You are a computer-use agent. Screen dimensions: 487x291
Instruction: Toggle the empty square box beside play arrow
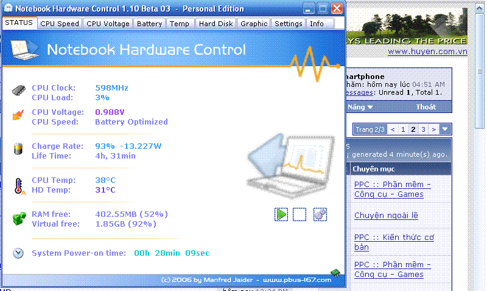(x=300, y=214)
